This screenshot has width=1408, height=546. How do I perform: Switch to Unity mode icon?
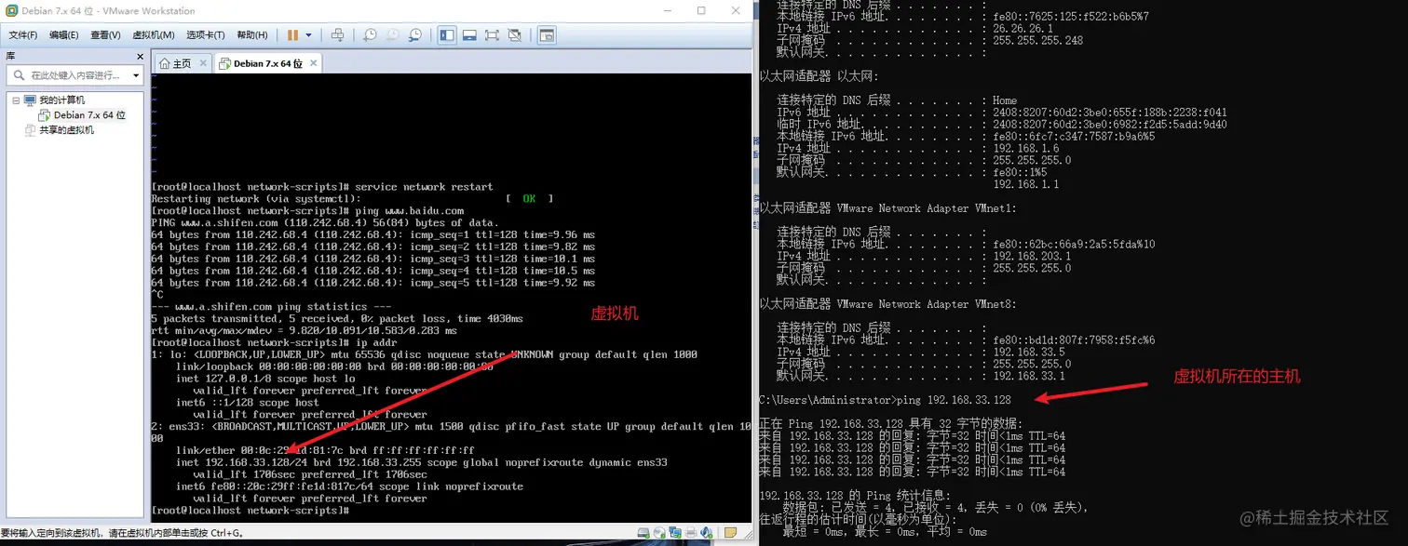pyautogui.click(x=514, y=35)
